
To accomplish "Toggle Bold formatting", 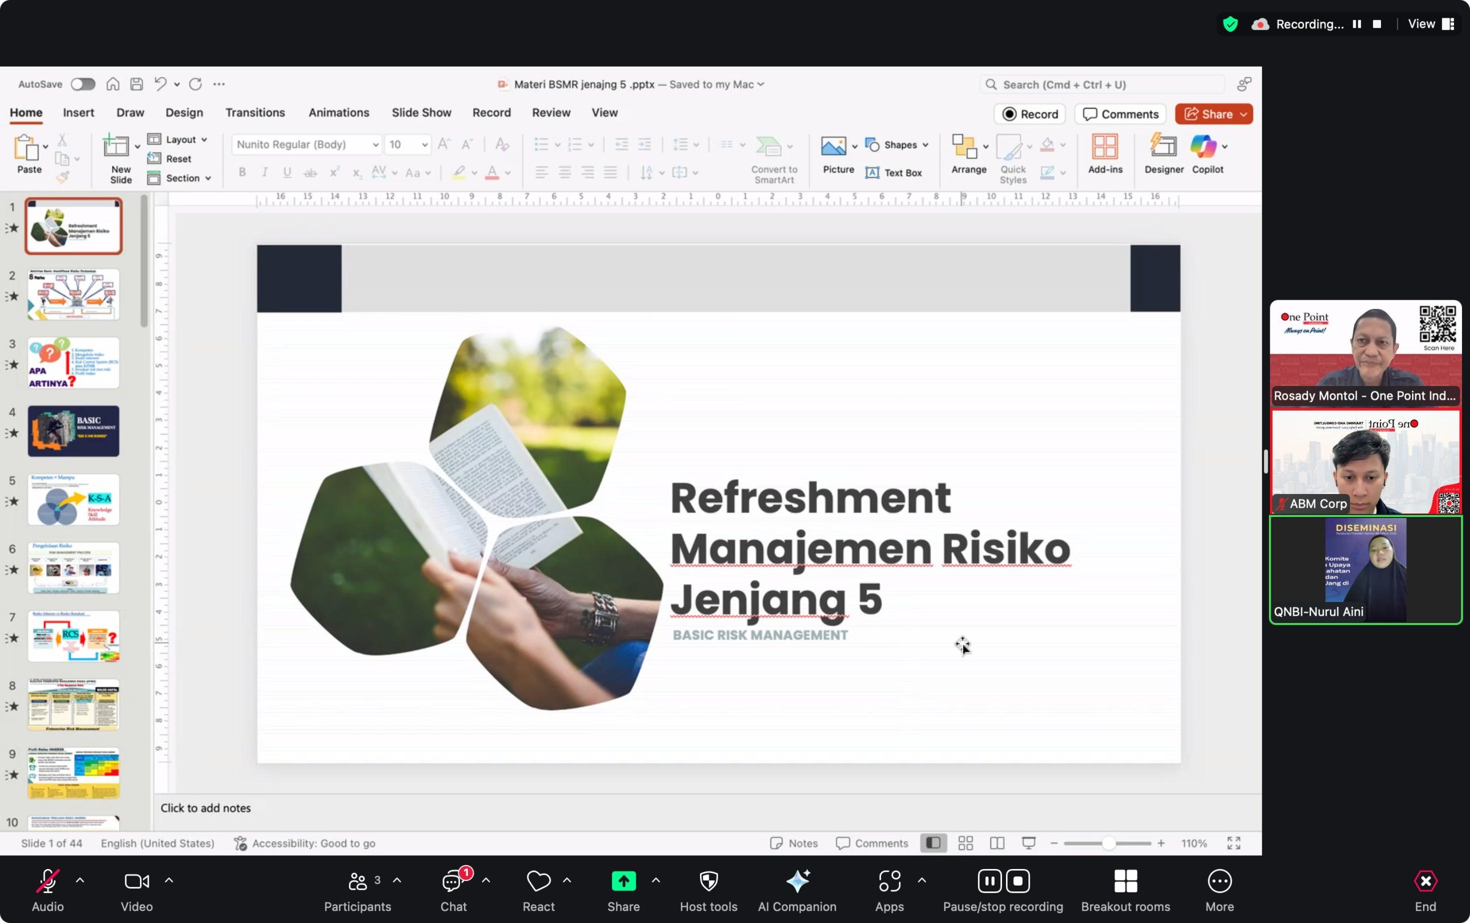I will [242, 172].
